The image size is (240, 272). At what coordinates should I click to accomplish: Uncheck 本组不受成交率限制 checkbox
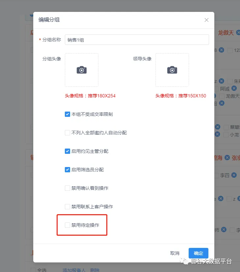pyautogui.click(x=67, y=114)
